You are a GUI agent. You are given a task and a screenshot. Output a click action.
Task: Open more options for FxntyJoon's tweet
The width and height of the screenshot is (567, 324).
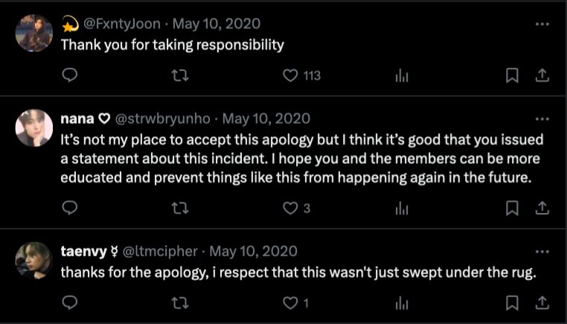tap(542, 24)
